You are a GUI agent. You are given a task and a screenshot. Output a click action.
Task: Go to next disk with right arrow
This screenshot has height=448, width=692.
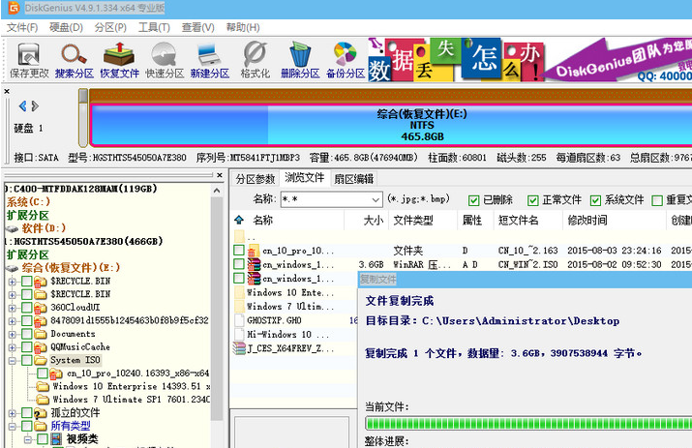coord(35,105)
